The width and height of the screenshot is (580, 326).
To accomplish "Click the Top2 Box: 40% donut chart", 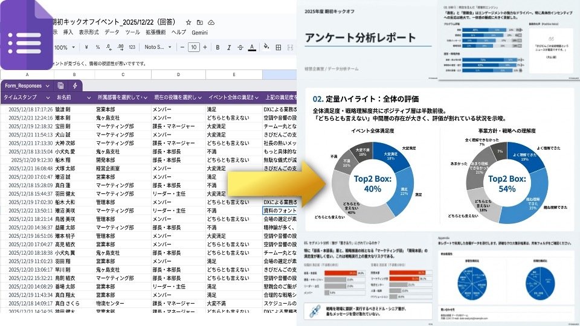I will [x=373, y=184].
